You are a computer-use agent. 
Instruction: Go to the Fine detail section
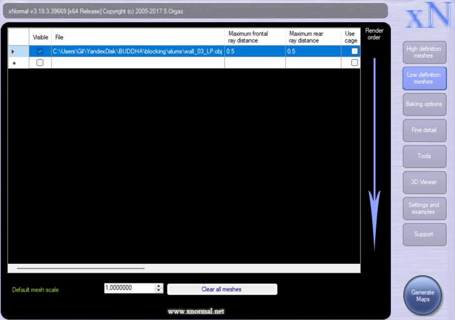pos(424,130)
